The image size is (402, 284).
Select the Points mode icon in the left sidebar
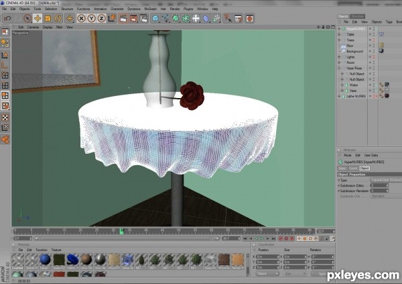click(x=5, y=75)
